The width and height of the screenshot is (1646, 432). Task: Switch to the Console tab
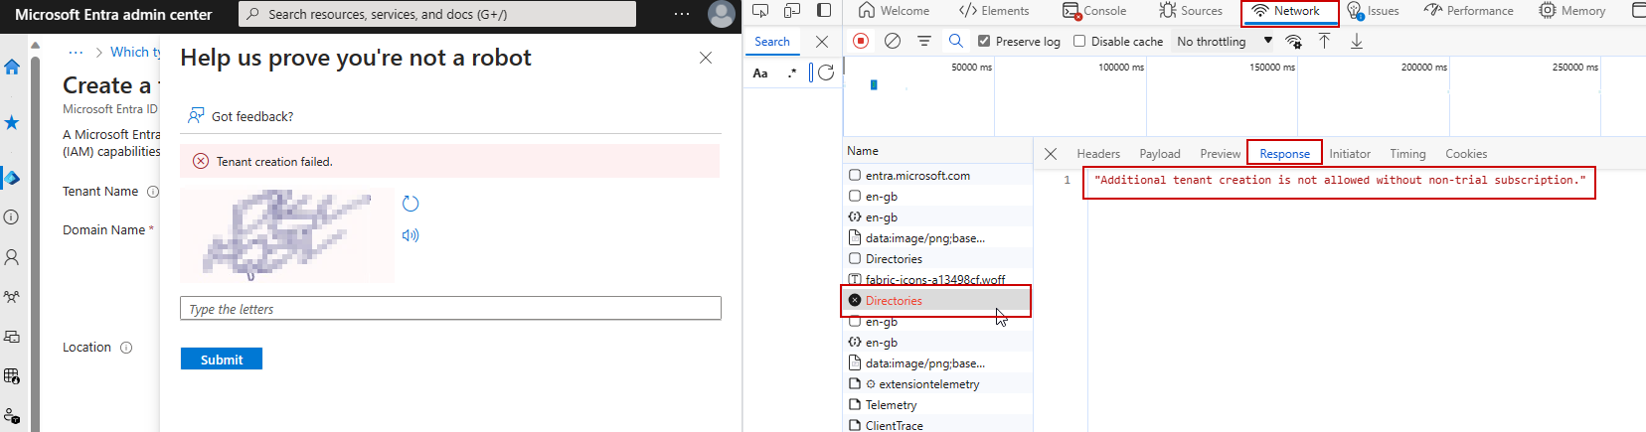pos(1094,11)
